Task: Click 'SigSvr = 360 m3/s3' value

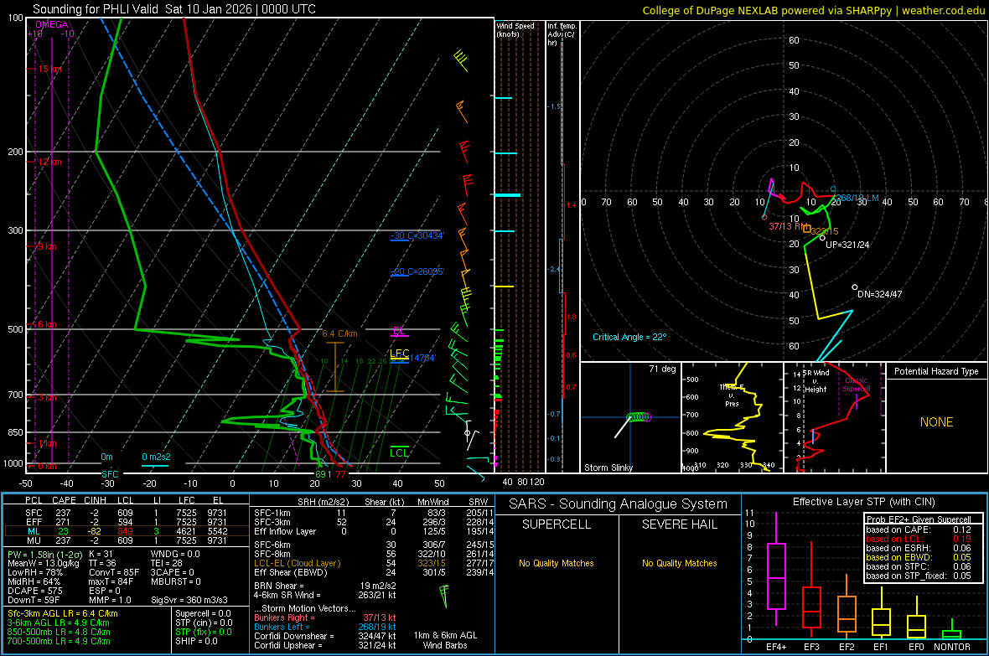Action: click(x=189, y=600)
